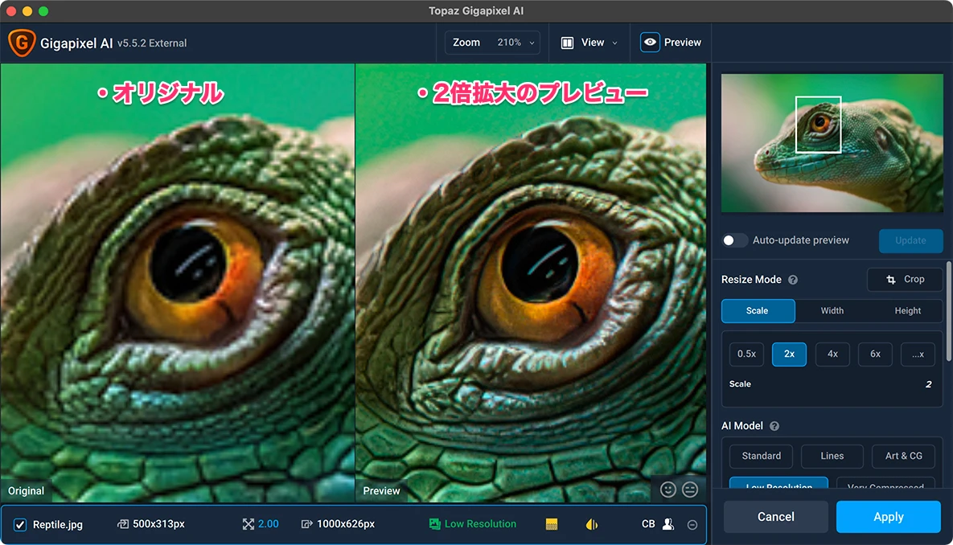This screenshot has width=953, height=545.
Task: Click the Gigapixel AI logo icon
Action: [x=21, y=43]
